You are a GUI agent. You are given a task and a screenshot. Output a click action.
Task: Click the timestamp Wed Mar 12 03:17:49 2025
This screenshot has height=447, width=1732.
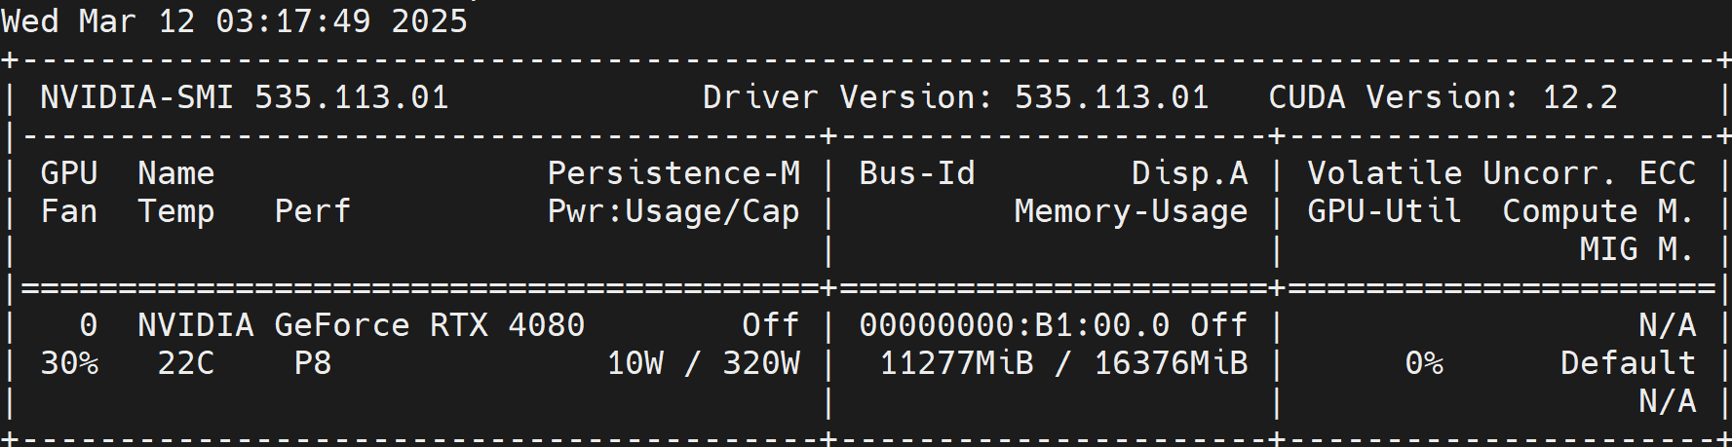(x=234, y=20)
